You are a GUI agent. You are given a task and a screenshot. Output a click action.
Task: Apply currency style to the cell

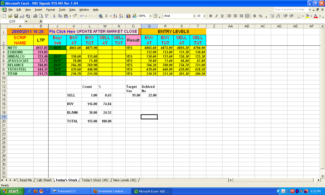coord(255,16)
